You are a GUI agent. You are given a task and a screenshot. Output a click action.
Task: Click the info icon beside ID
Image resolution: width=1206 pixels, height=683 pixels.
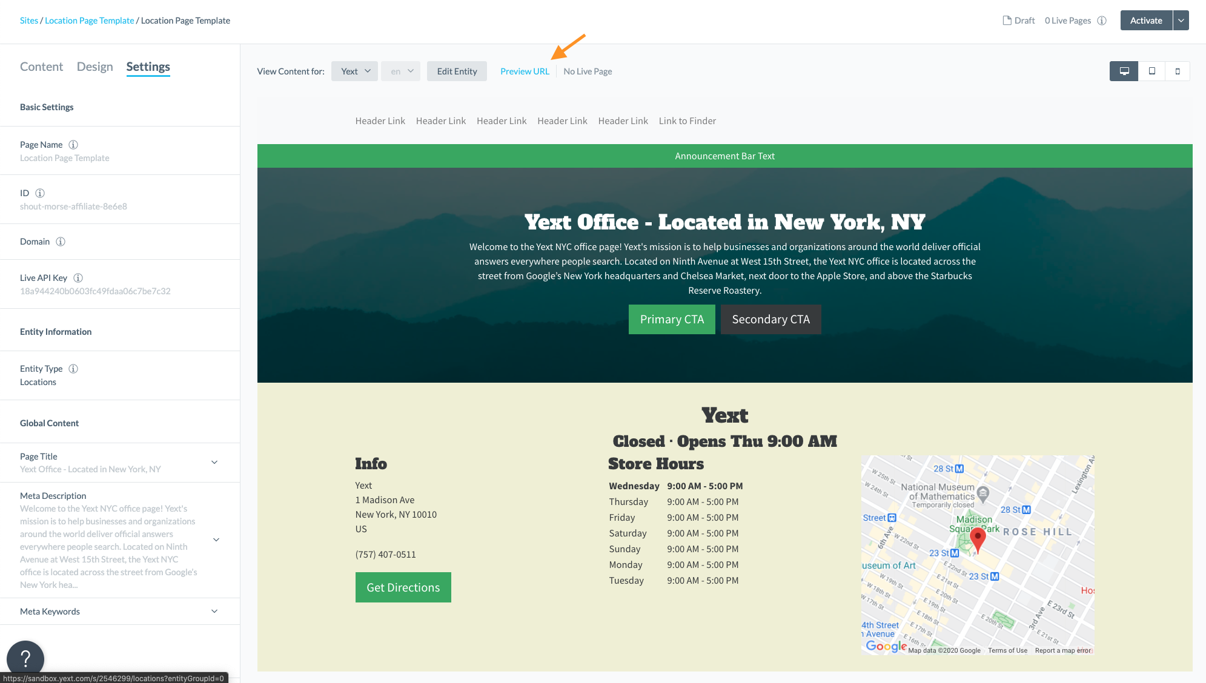click(x=40, y=193)
